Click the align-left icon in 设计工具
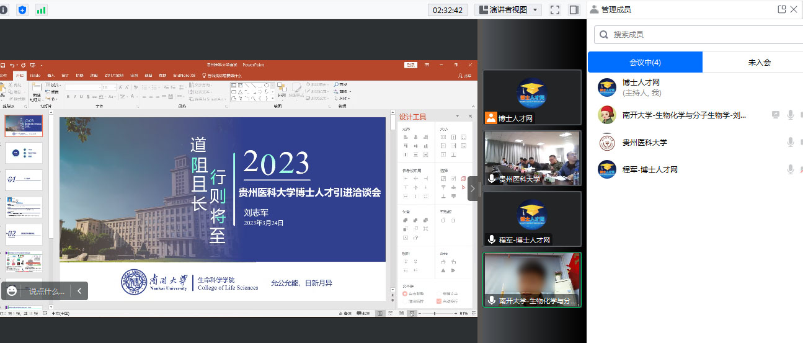The image size is (803, 343). 406,137
